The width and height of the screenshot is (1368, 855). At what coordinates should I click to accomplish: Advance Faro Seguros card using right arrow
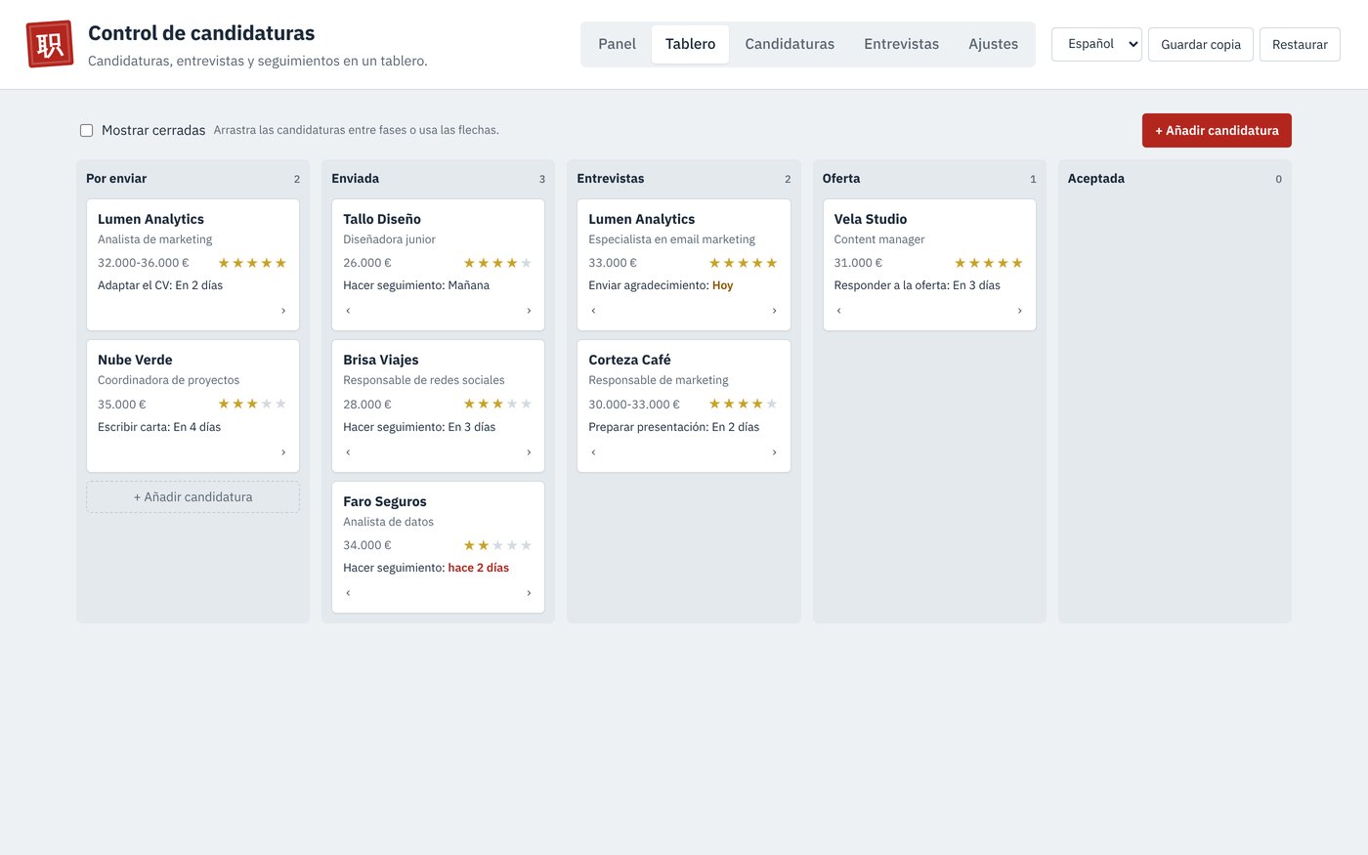point(529,593)
